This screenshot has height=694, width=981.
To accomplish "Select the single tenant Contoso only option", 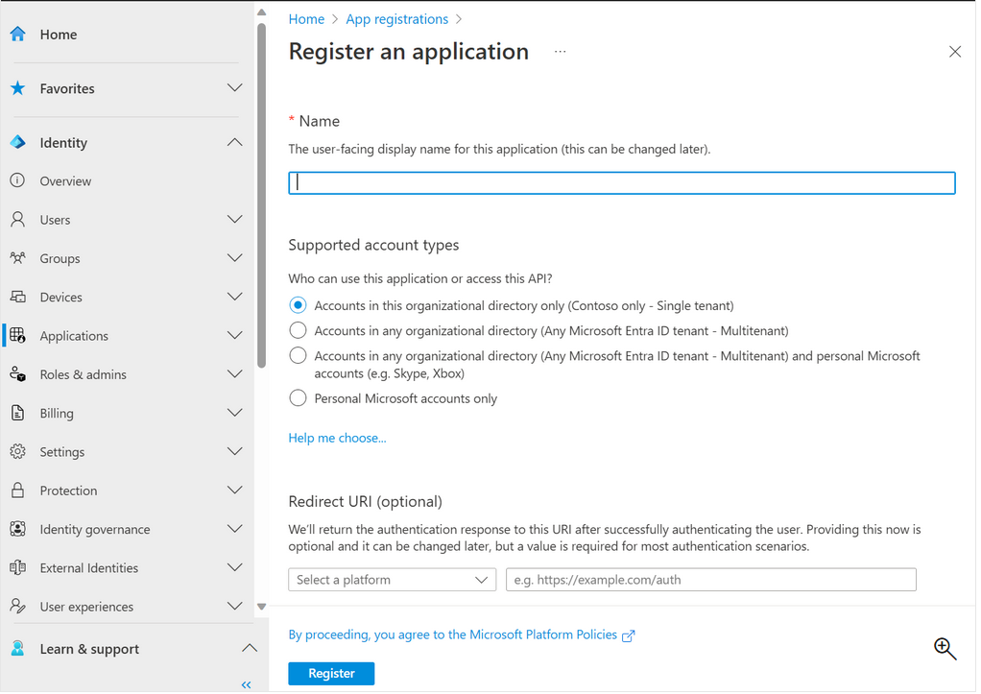I will [298, 305].
